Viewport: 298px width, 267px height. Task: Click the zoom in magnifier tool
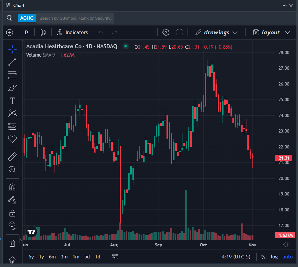12,169
